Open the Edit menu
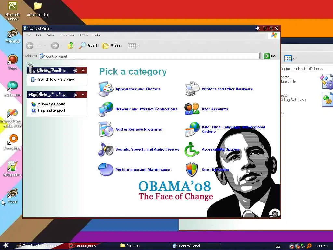The image size is (333, 250). coord(39,35)
